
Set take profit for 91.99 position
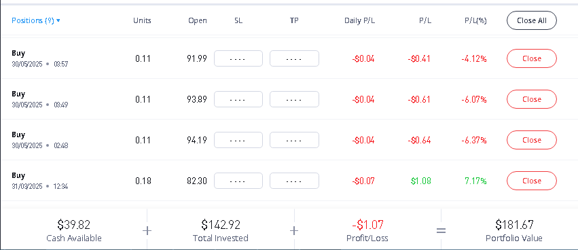click(294, 58)
